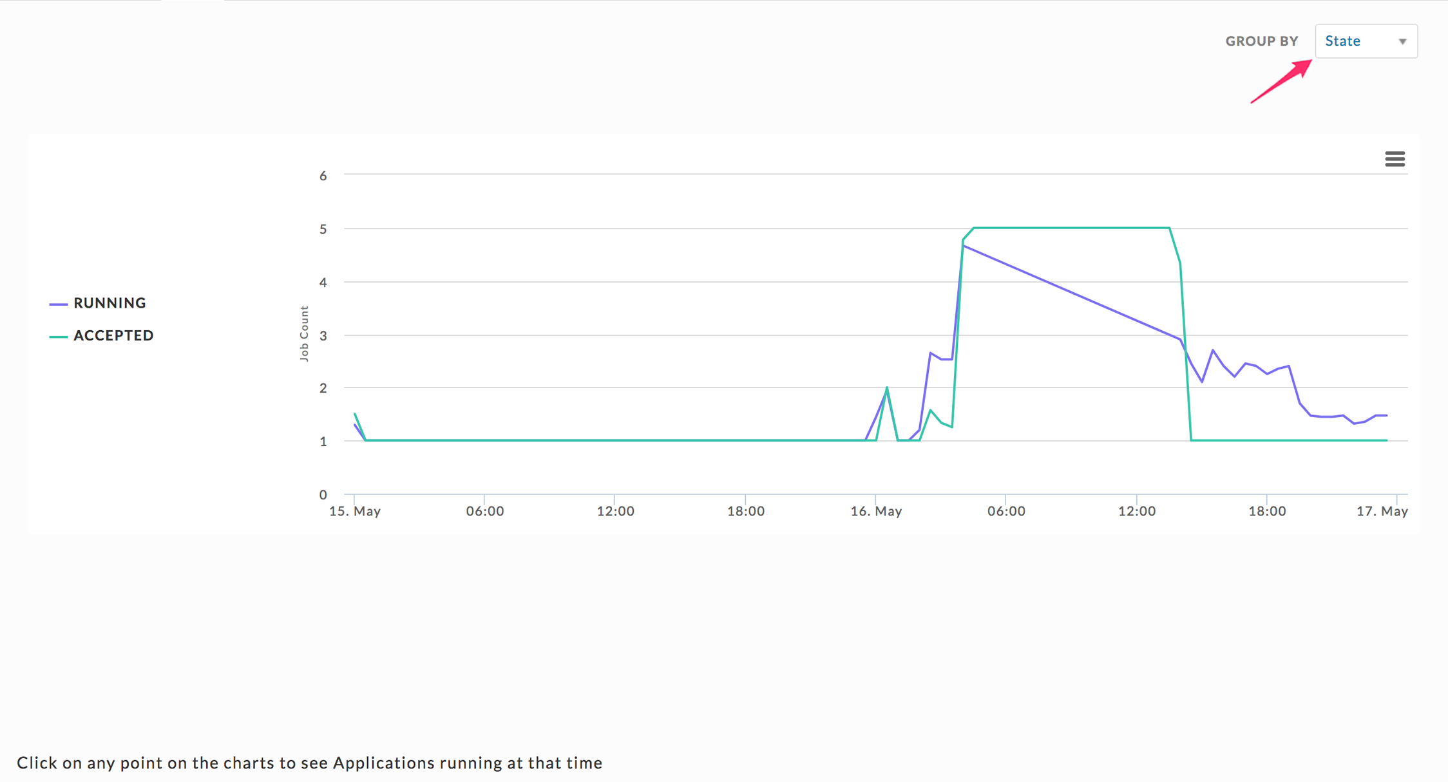
Task: Click the '16. May' x-axis label
Action: [876, 511]
